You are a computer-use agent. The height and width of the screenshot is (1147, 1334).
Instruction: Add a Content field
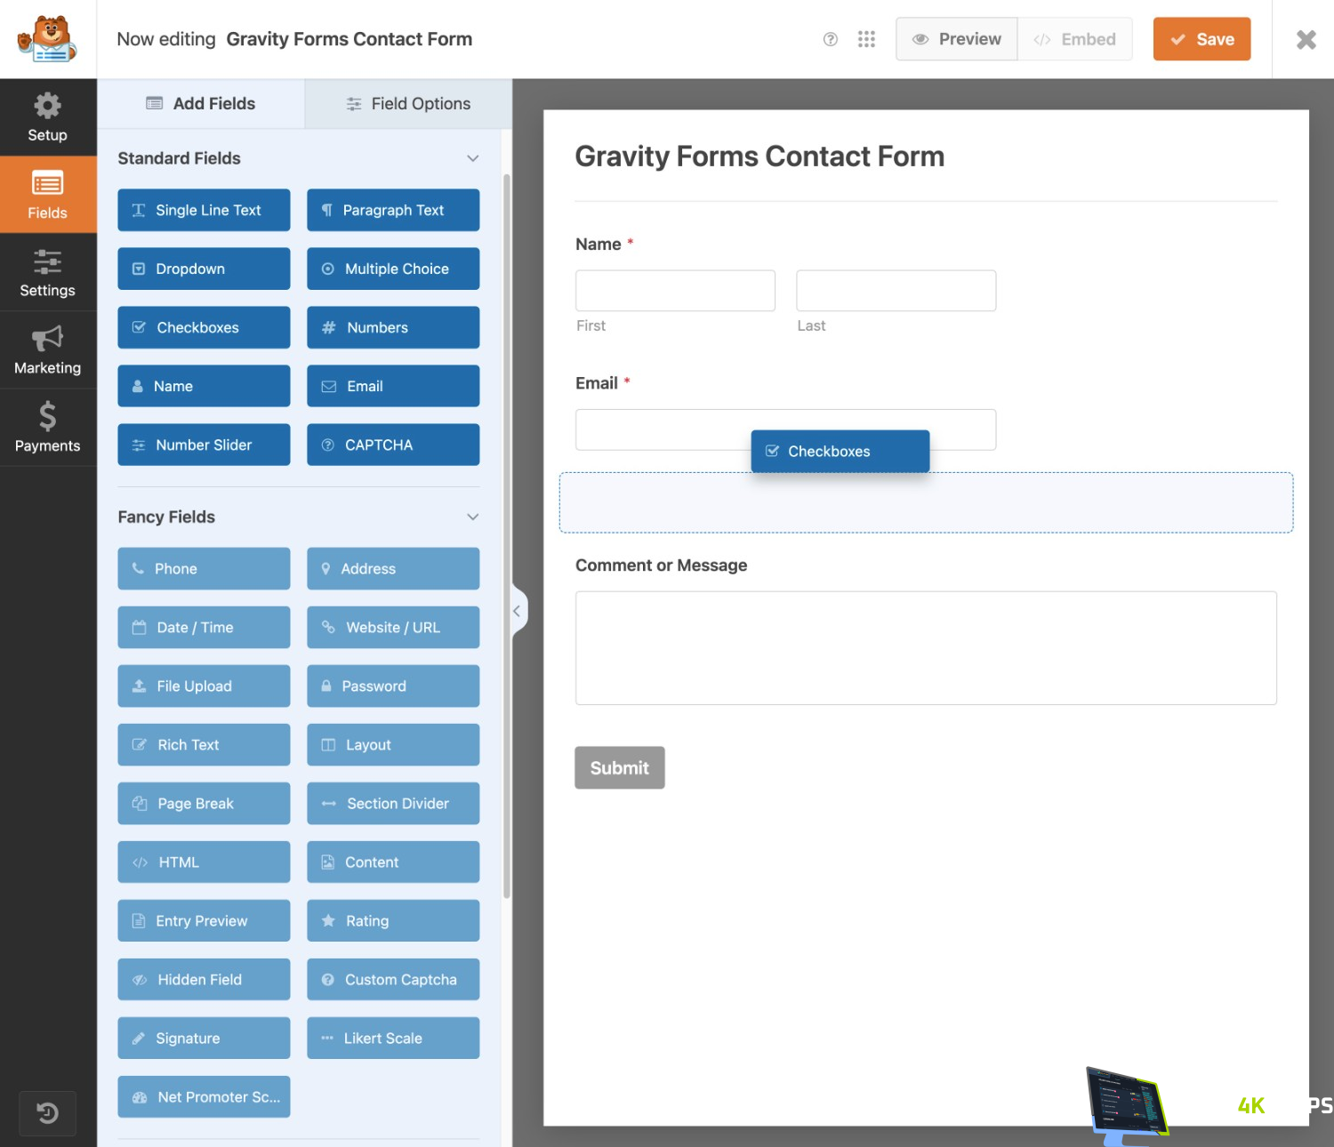tap(393, 862)
